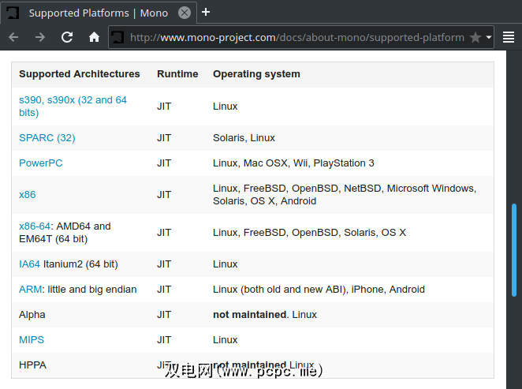This screenshot has height=389, width=522.
Task: Click the Mono site icon in address bar
Action: tap(117, 37)
